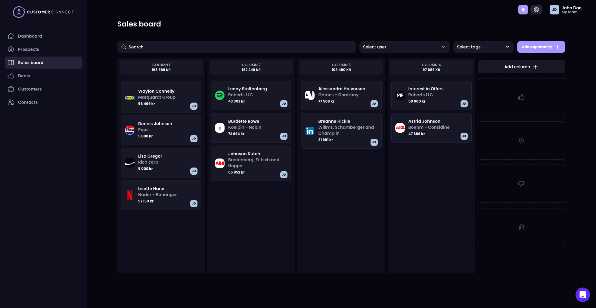Click the thumbs-up won drop zone
Image resolution: width=596 pixels, height=308 pixels.
tap(521, 97)
